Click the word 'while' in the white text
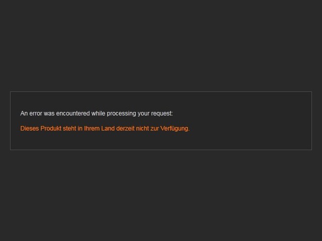This screenshot has width=322, height=241. (x=99, y=113)
